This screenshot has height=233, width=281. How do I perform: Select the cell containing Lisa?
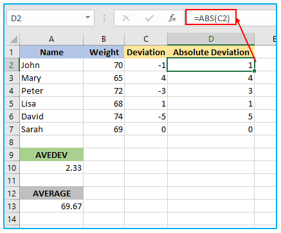(x=51, y=103)
